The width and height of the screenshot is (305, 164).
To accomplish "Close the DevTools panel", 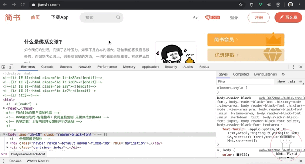I will (301, 67).
